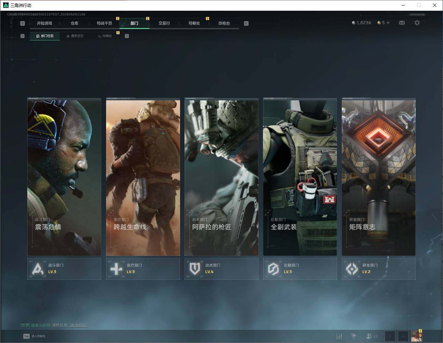Select the 部门 tab
The height and width of the screenshot is (343, 443).
point(134,23)
